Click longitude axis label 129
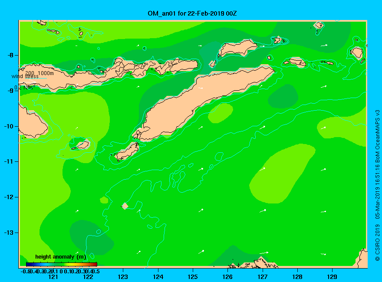The image size is (382, 282). click(333, 277)
